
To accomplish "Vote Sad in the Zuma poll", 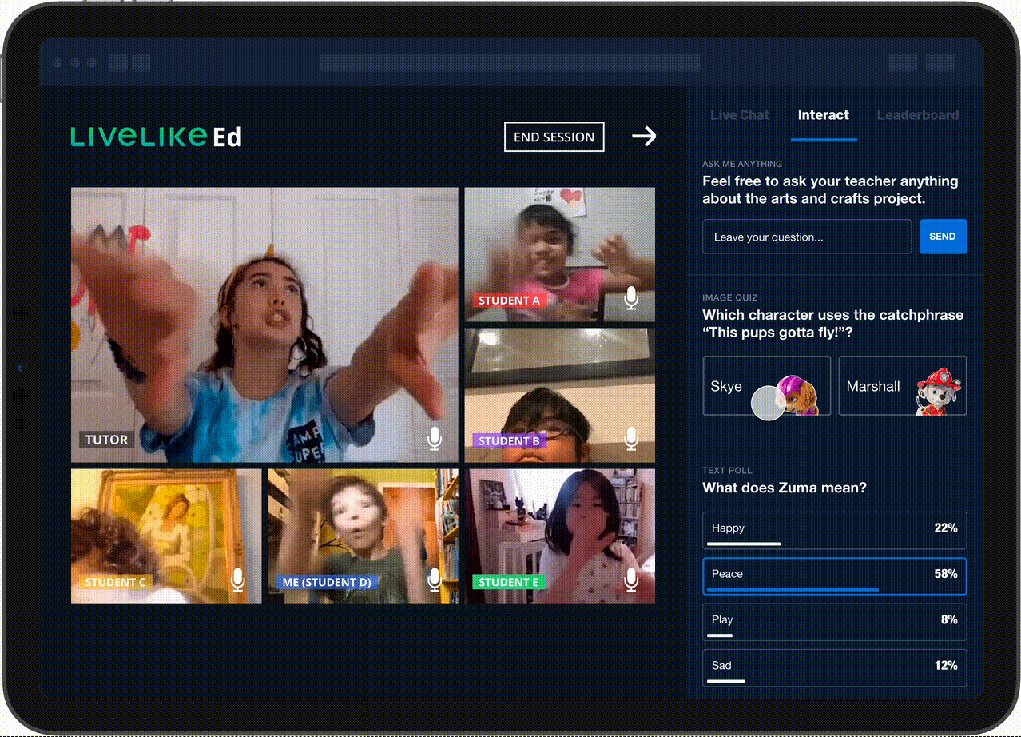I will coord(835,667).
